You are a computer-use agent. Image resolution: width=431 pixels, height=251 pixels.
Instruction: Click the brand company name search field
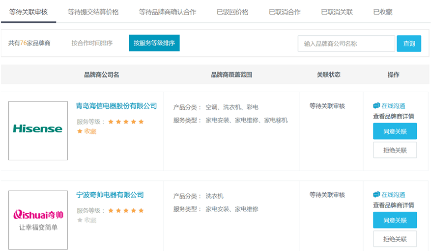(346, 44)
